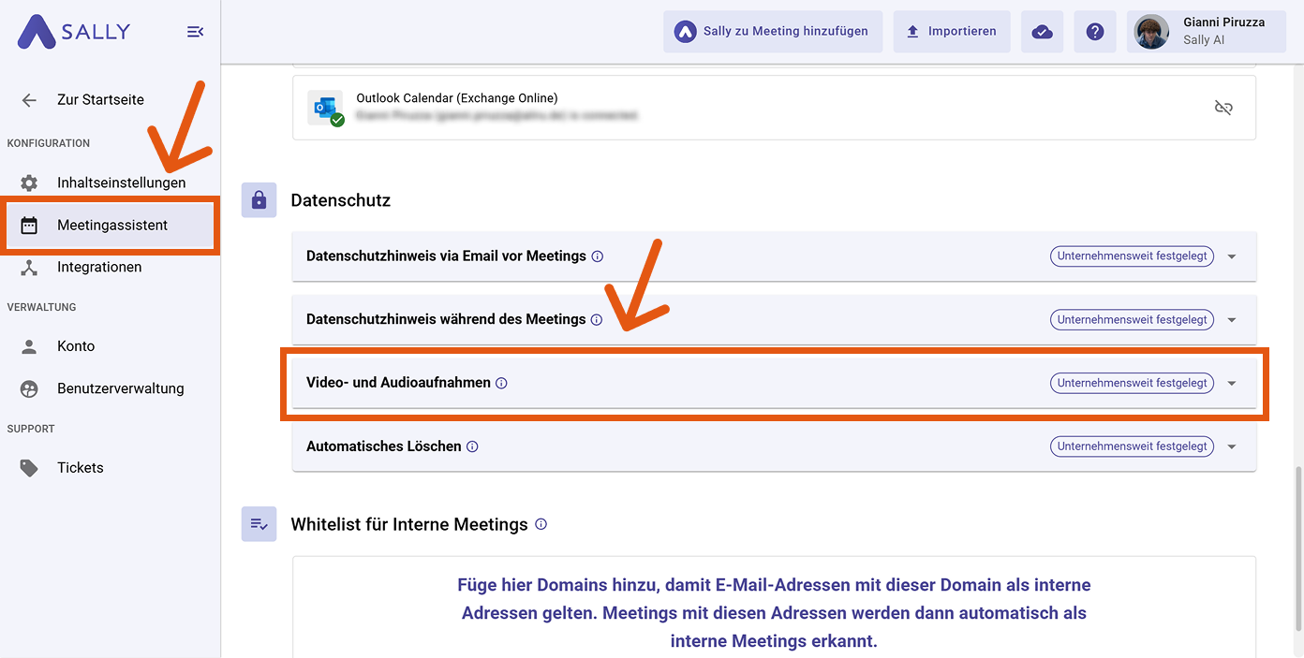Show info for Whitelist für Interne Meetings

pyautogui.click(x=541, y=524)
